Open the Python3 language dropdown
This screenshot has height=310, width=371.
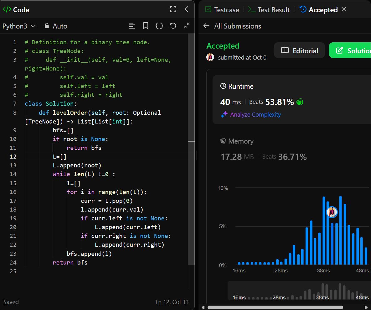pyautogui.click(x=19, y=26)
